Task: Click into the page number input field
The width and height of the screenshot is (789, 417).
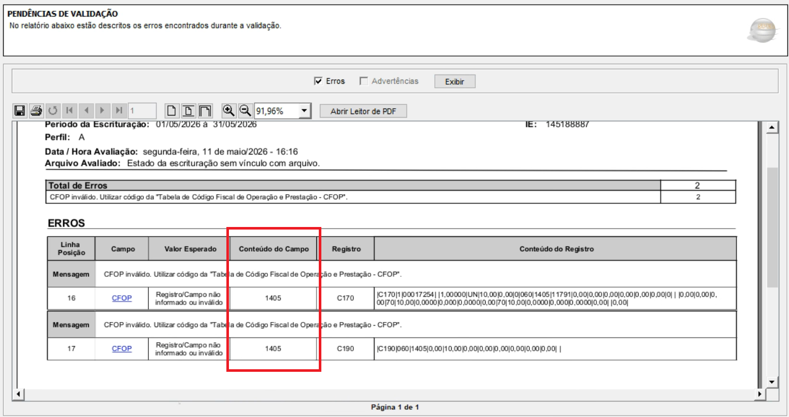Action: [142, 110]
